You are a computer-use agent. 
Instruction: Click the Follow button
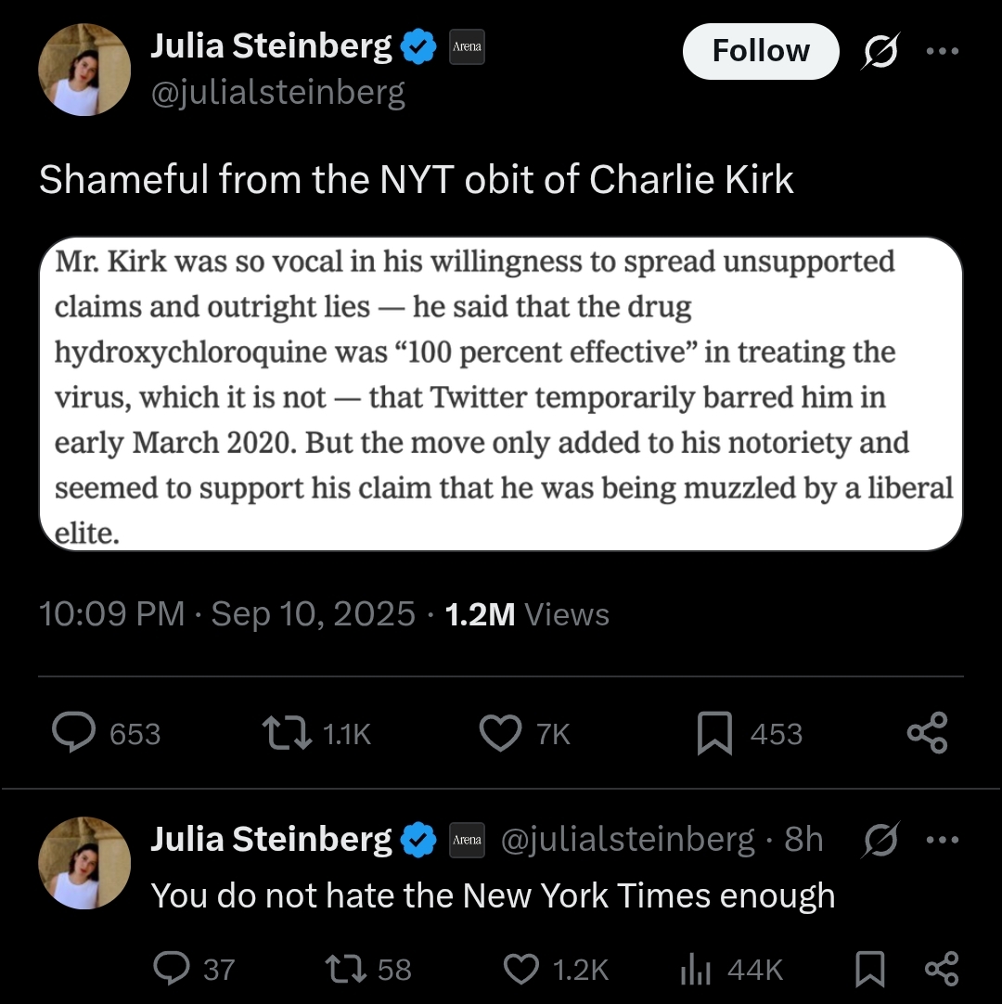[760, 51]
